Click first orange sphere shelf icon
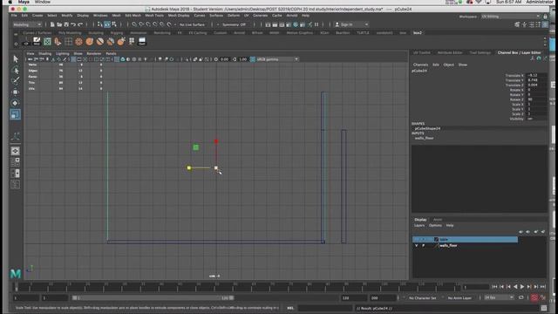Screen dimensions: 558x314 [x=78, y=42]
